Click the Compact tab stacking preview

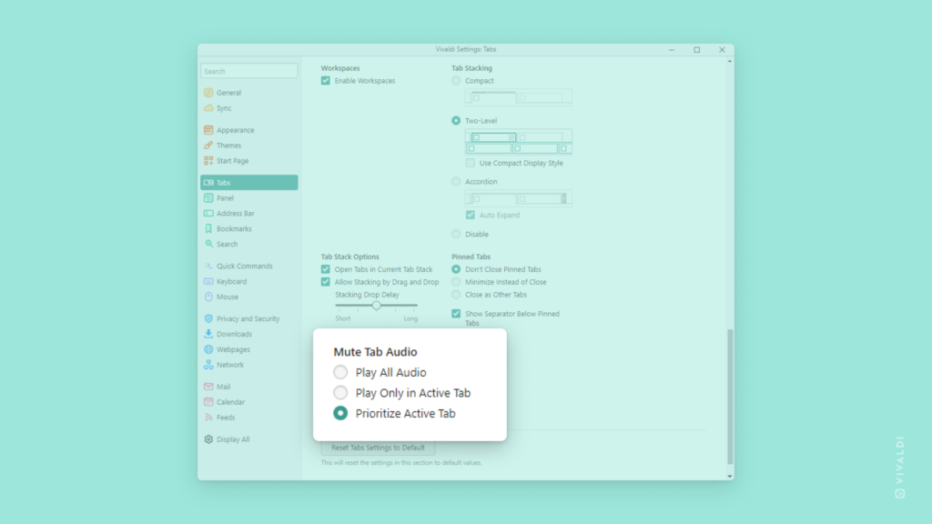click(519, 97)
